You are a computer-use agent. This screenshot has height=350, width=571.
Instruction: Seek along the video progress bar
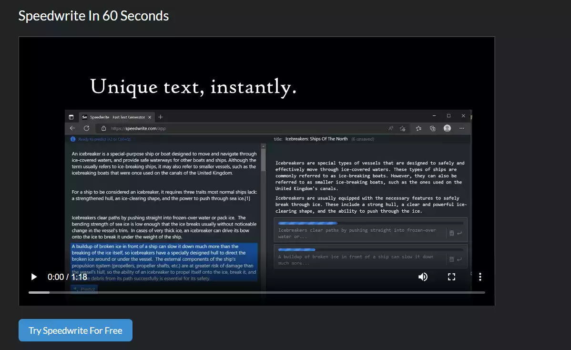[x=257, y=292]
